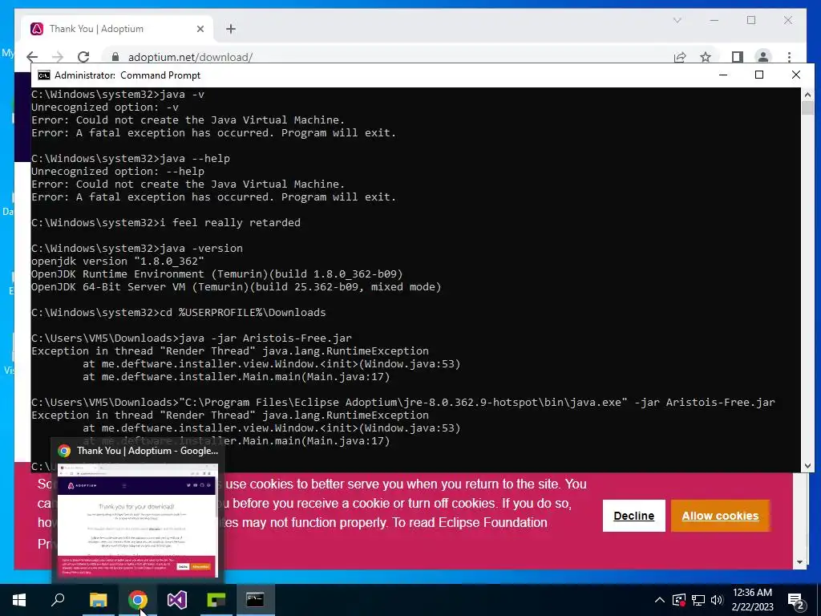
Task: Click the volume speaker tray icon
Action: (x=716, y=600)
